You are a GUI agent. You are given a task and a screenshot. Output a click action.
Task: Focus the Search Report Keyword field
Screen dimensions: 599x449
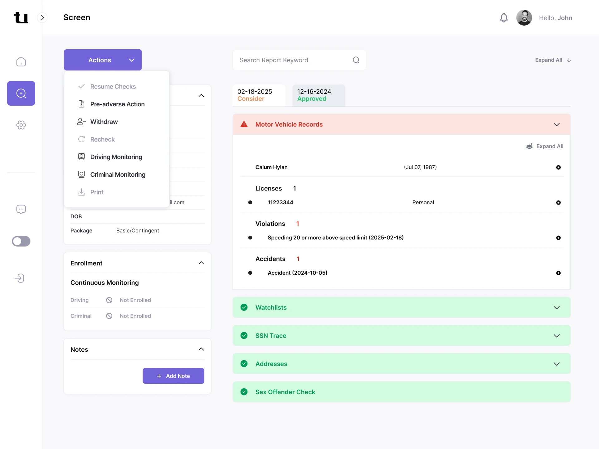pos(299,60)
